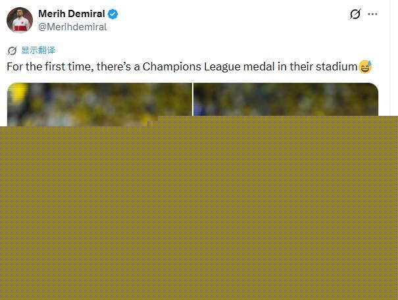
Task: Open the left blurred stadium photo
Action: 99,101
